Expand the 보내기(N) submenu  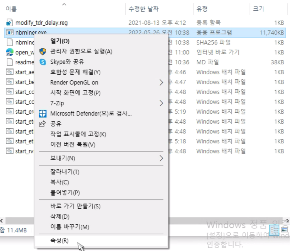point(161,158)
